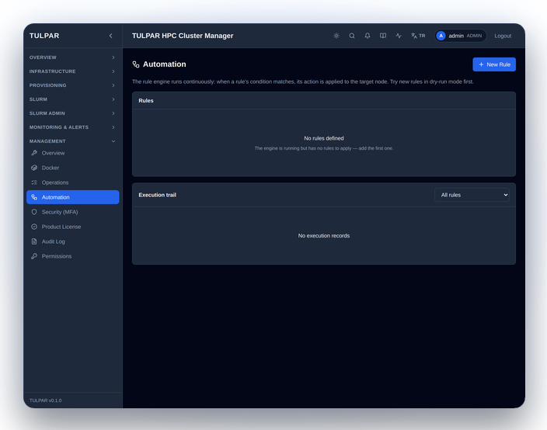Toggle light/dark theme sun icon
Screen dimensions: 547x430
[x=336, y=36]
